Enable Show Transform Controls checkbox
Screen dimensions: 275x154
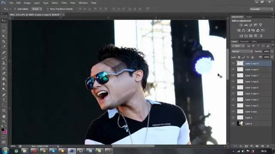[x=47, y=9]
